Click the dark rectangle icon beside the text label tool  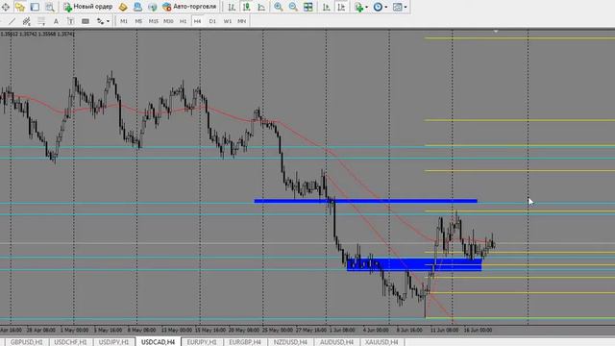tap(86, 21)
